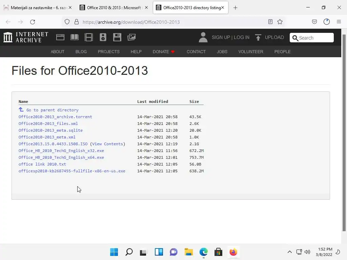Image resolution: width=347 pixels, height=260 pixels.
Task: Open Office2010-2013_files.xml
Action: pos(48,124)
